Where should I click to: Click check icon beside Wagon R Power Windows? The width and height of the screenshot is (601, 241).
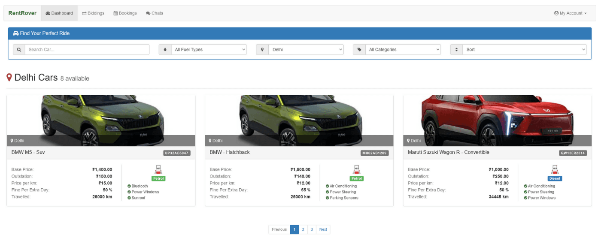click(x=526, y=198)
